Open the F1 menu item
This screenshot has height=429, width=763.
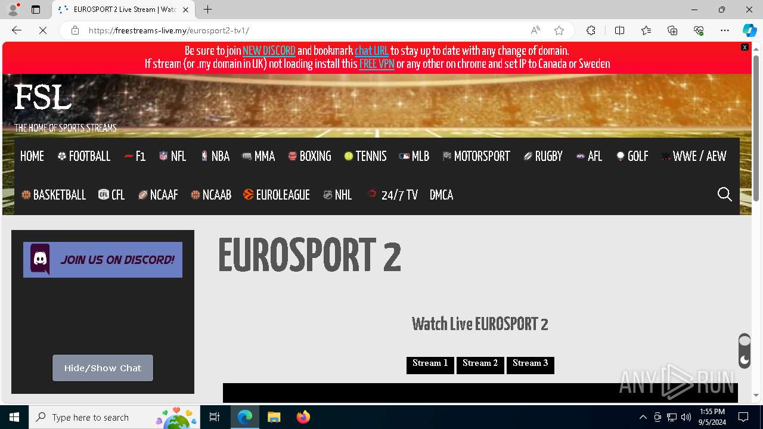click(x=135, y=156)
